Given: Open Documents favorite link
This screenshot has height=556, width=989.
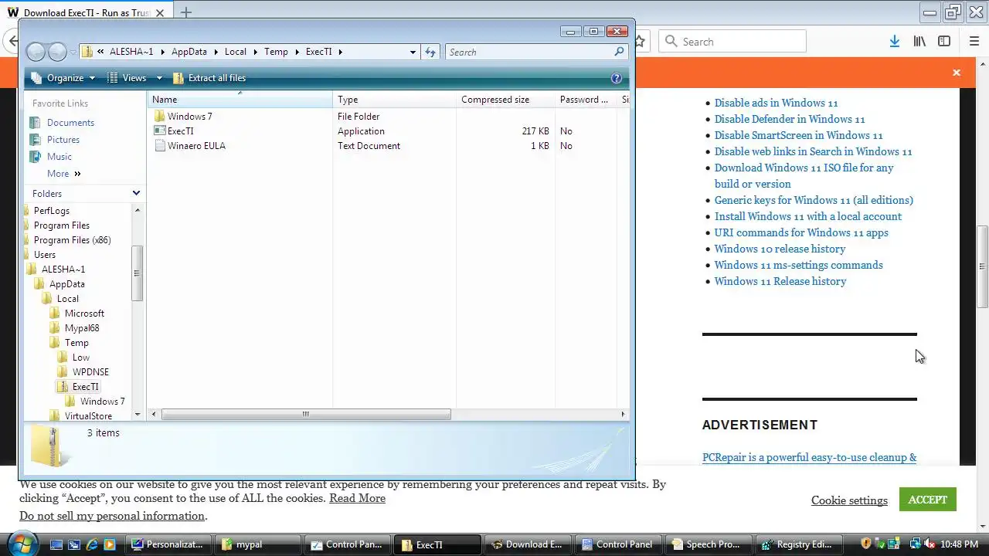Looking at the screenshot, I should pos(70,123).
